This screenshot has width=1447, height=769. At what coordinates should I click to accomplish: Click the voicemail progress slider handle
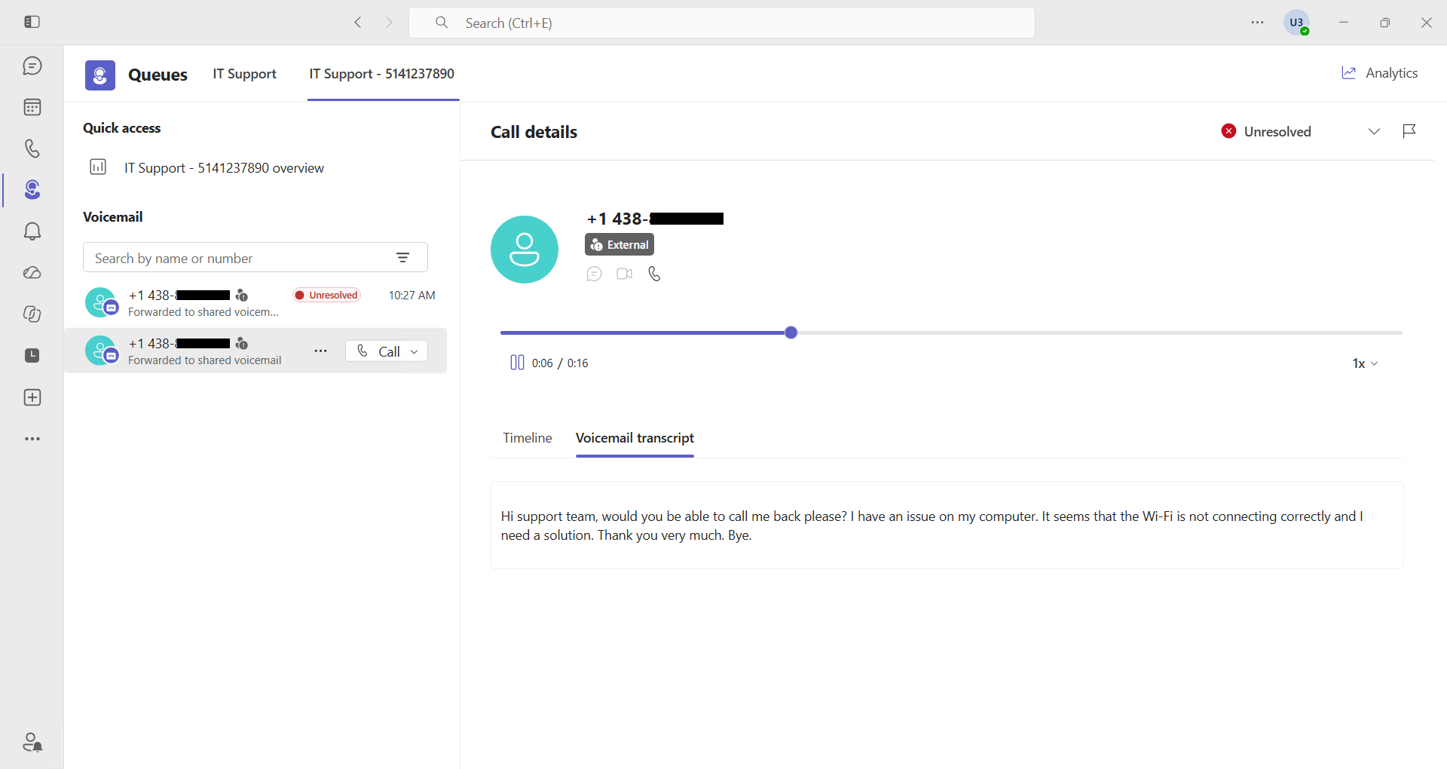pyautogui.click(x=791, y=332)
